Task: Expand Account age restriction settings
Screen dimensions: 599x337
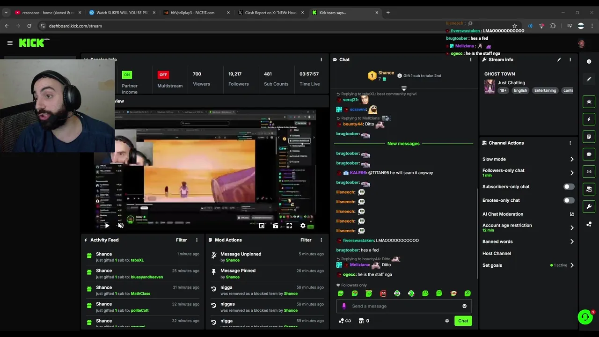Action: pos(572,227)
